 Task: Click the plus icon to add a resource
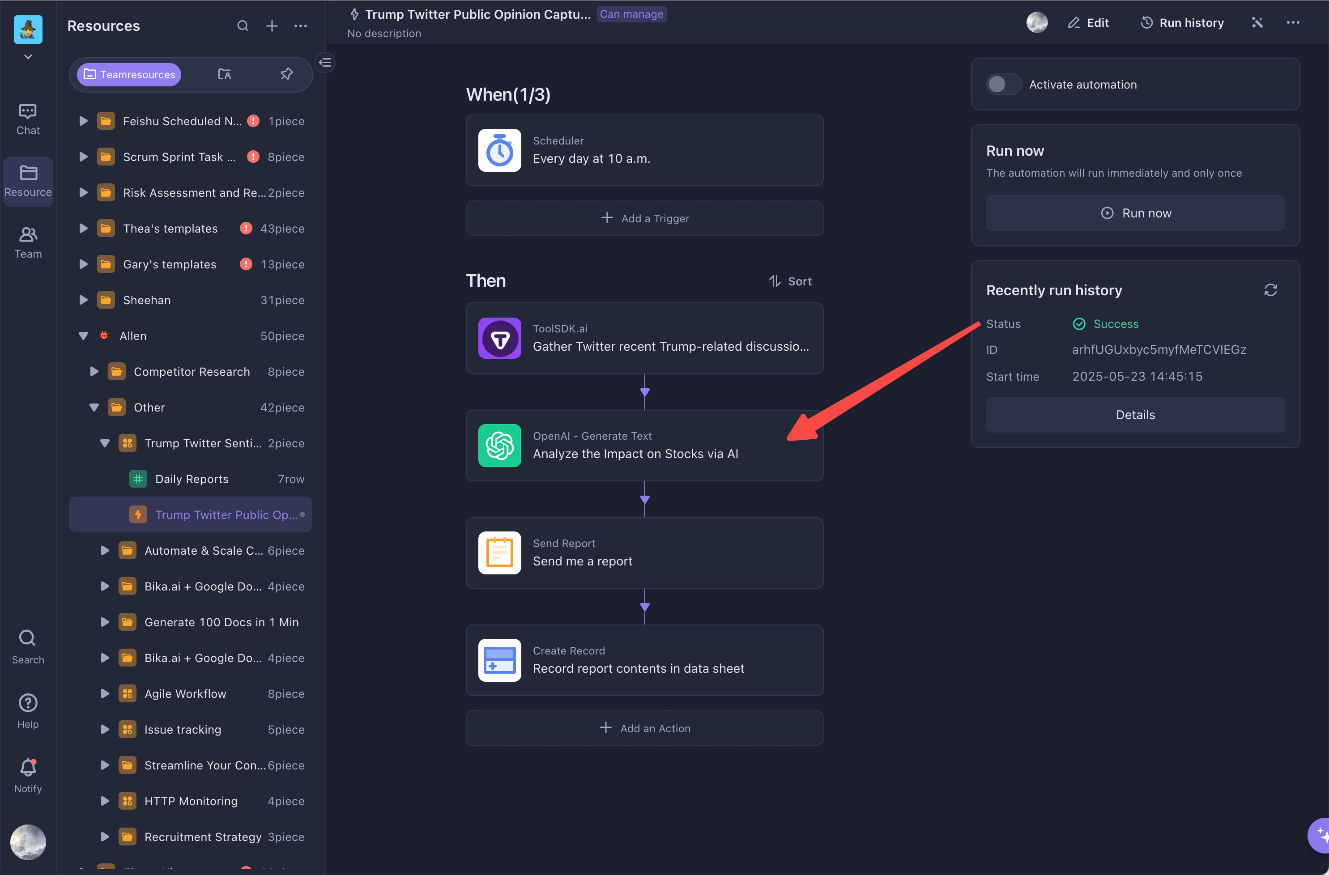tap(272, 25)
